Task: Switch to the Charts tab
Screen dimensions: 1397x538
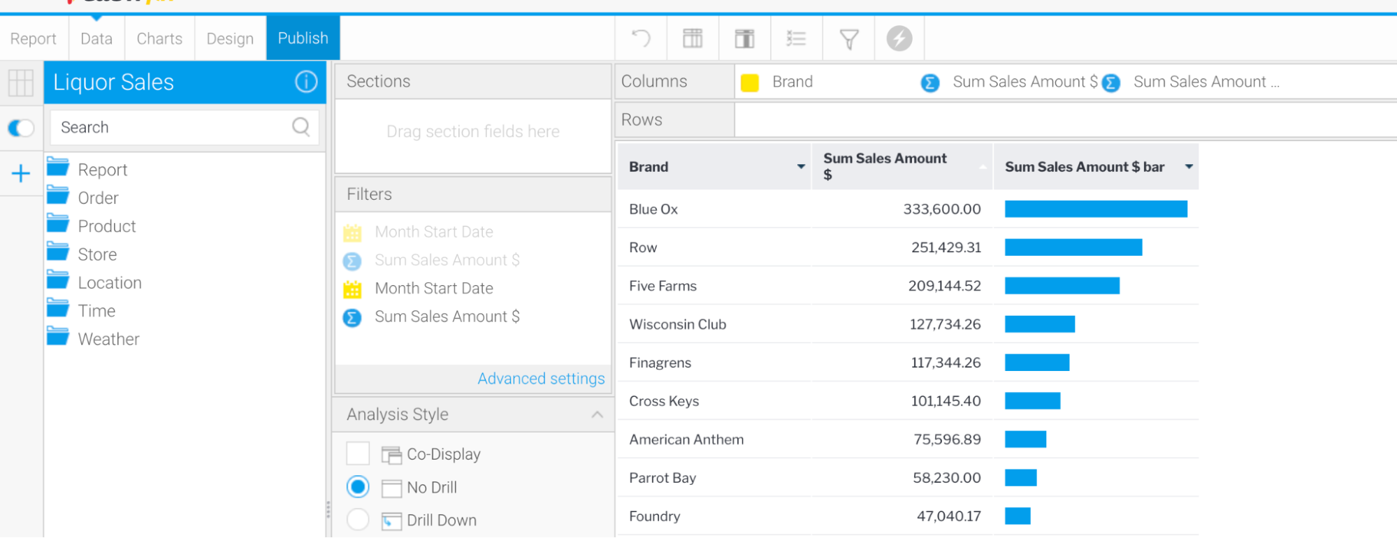Action: (159, 38)
